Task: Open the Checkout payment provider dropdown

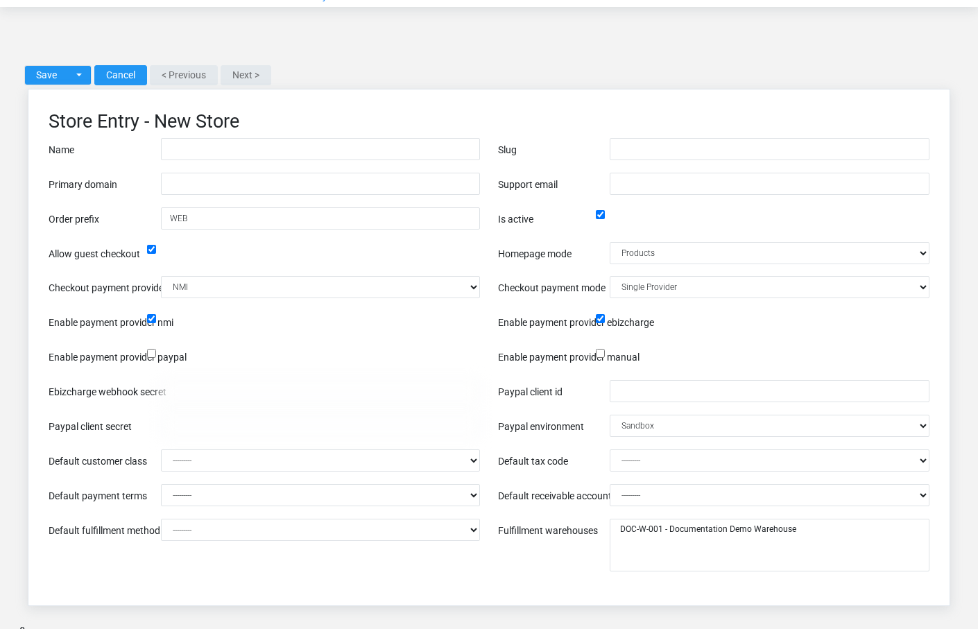Action: [320, 287]
